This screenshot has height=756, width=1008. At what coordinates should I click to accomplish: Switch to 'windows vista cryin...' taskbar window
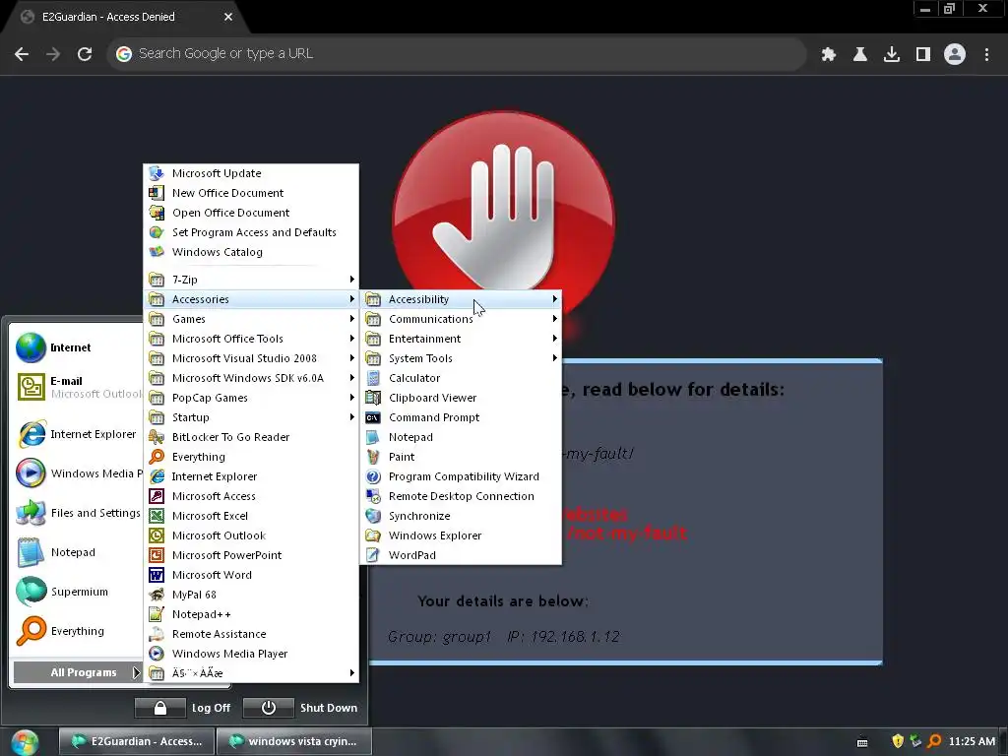click(x=294, y=741)
